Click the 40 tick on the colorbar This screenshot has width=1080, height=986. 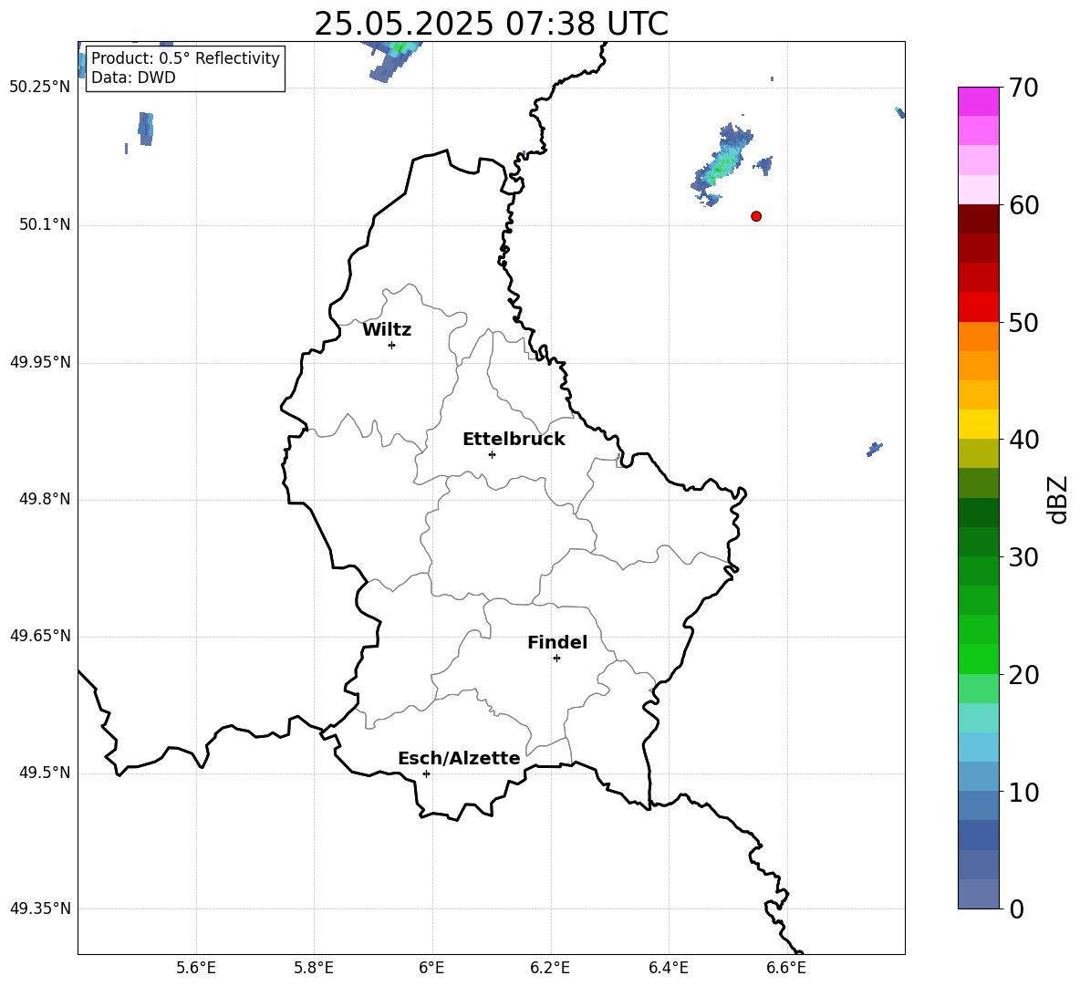[x=1023, y=440]
